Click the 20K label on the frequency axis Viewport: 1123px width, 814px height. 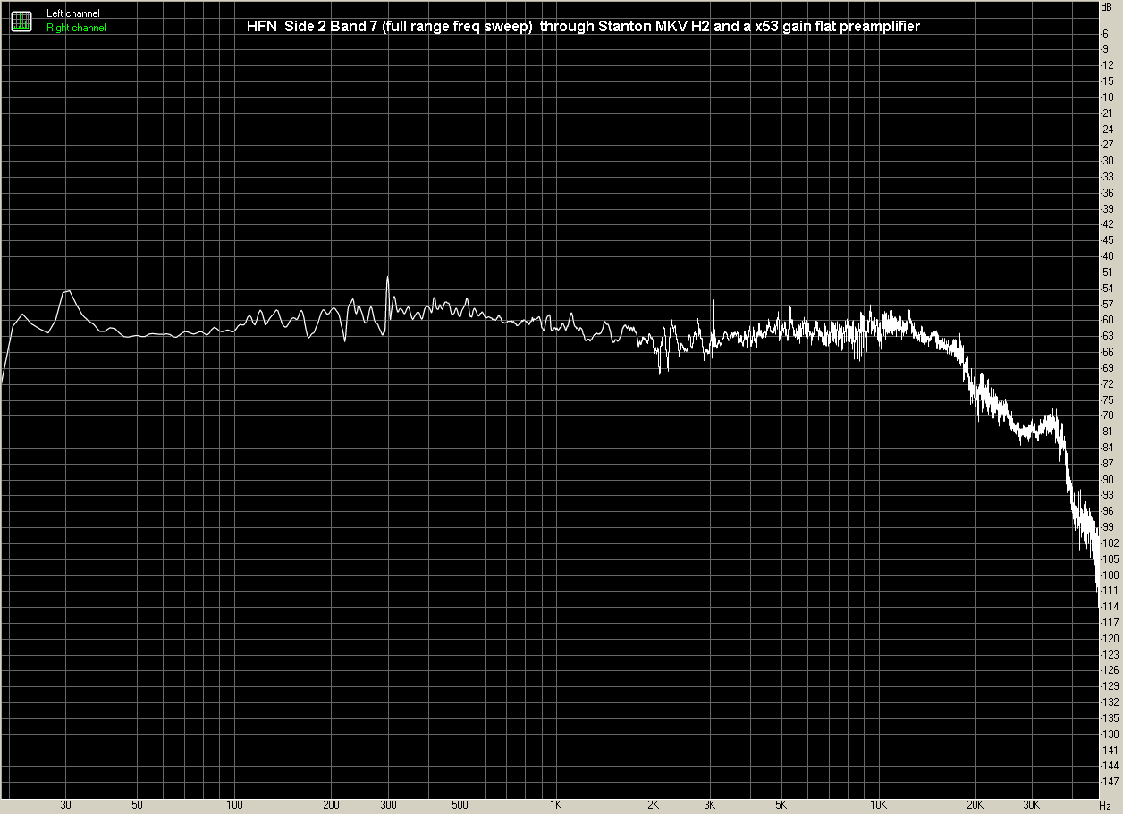(975, 806)
